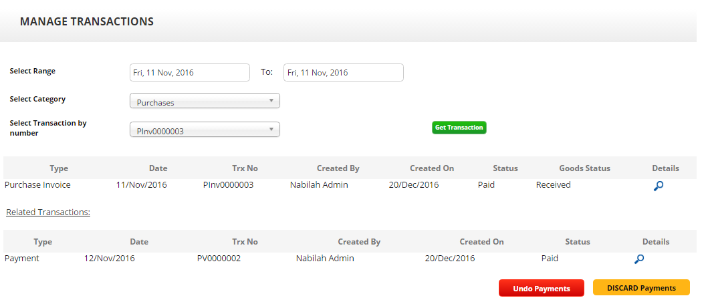This screenshot has height=306, width=702.
Task: Click the Created By header in first table
Action: (x=338, y=168)
